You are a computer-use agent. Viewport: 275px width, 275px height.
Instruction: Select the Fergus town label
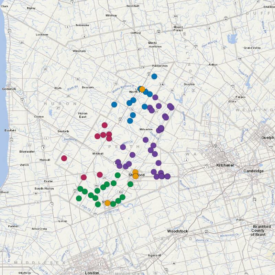240,97
